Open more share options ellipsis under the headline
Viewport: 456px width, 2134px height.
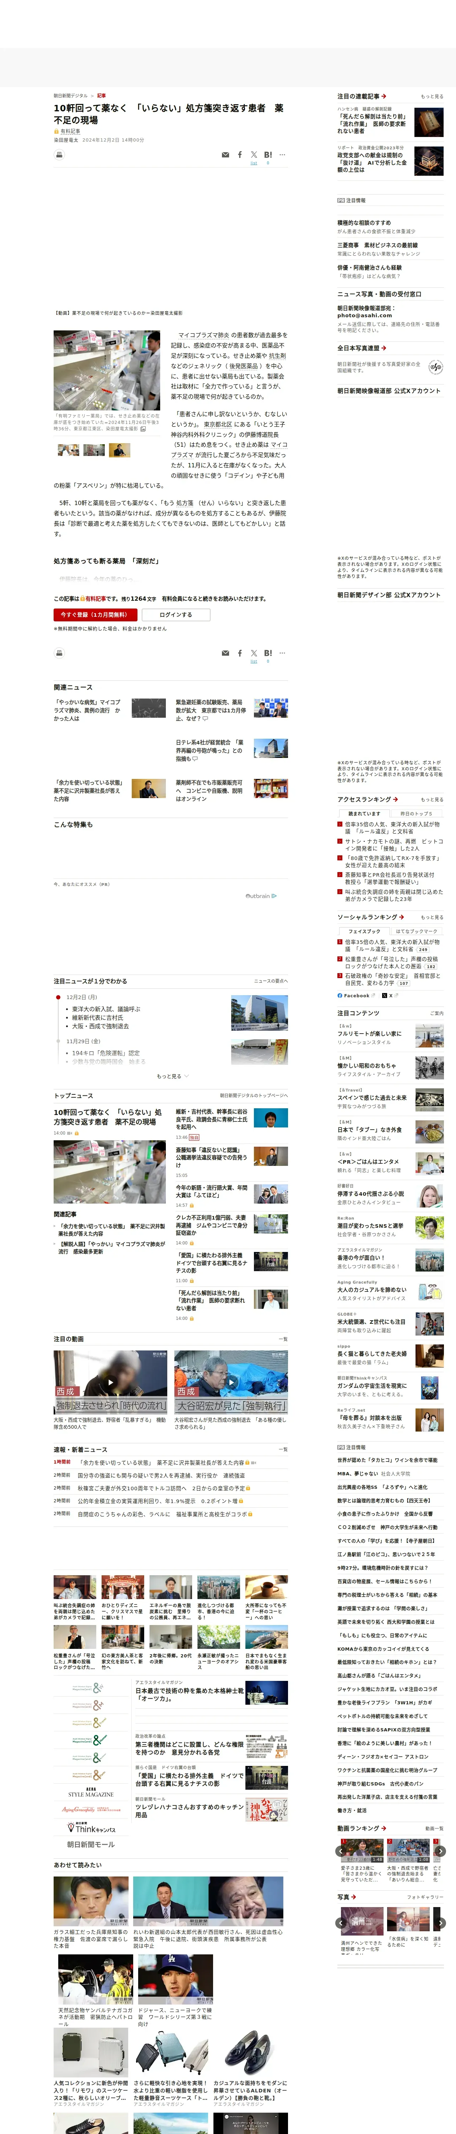(x=282, y=155)
